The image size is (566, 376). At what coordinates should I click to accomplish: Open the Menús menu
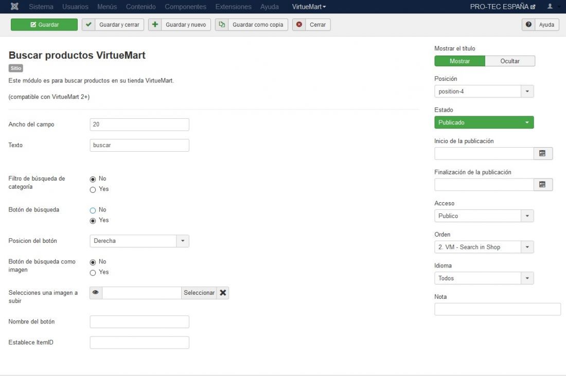pyautogui.click(x=107, y=7)
